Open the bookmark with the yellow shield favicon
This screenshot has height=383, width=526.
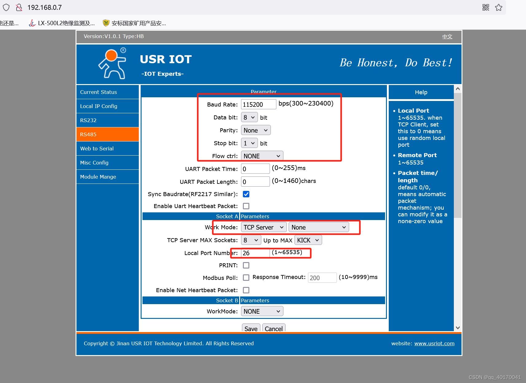point(134,23)
